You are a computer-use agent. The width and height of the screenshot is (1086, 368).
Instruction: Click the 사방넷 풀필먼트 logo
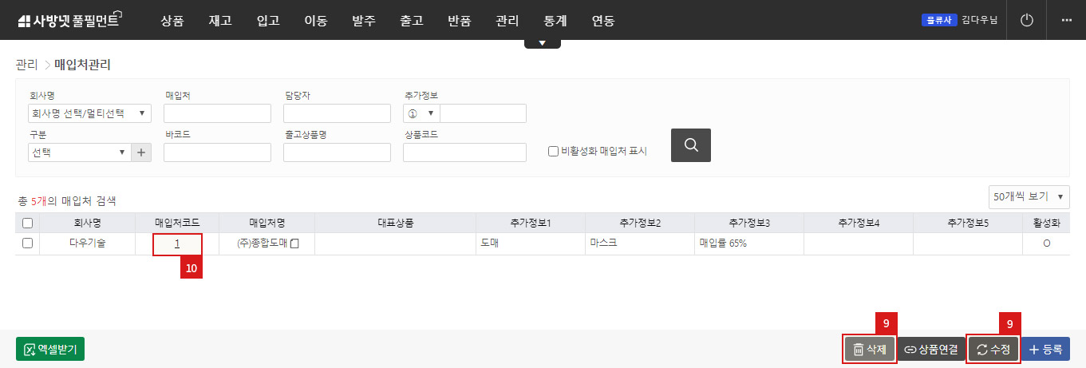[68, 21]
